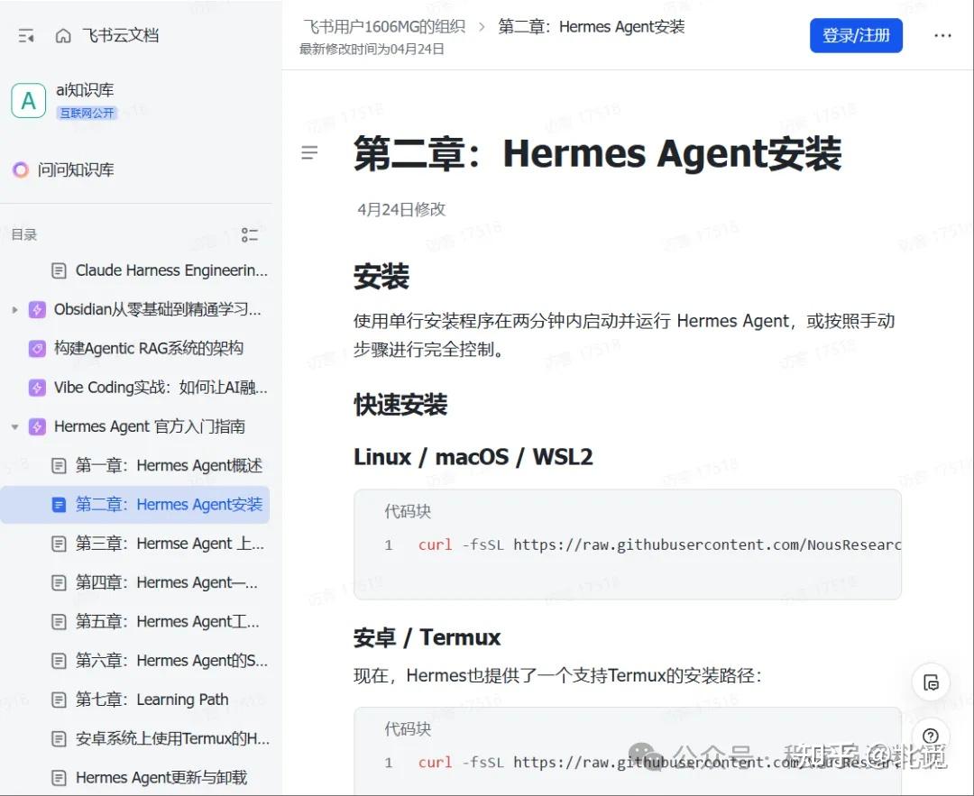
Task: Click 代码块 label of the Termux block
Action: [x=408, y=728]
